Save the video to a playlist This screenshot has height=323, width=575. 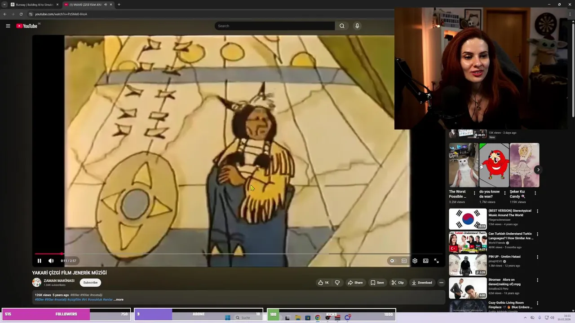[x=377, y=283]
